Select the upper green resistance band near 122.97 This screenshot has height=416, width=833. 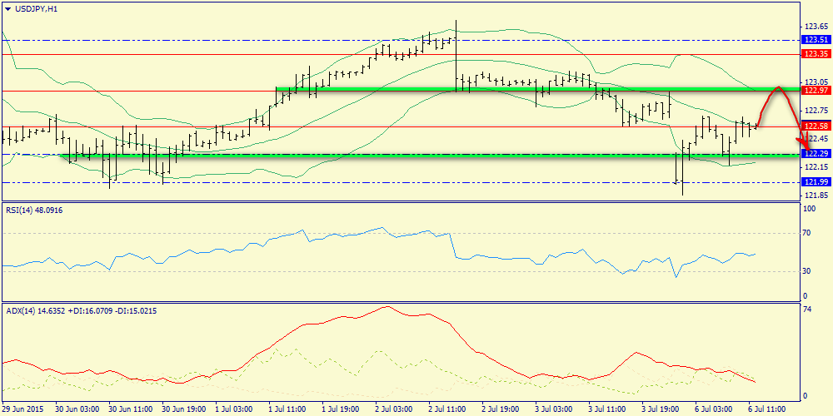tap(538, 89)
